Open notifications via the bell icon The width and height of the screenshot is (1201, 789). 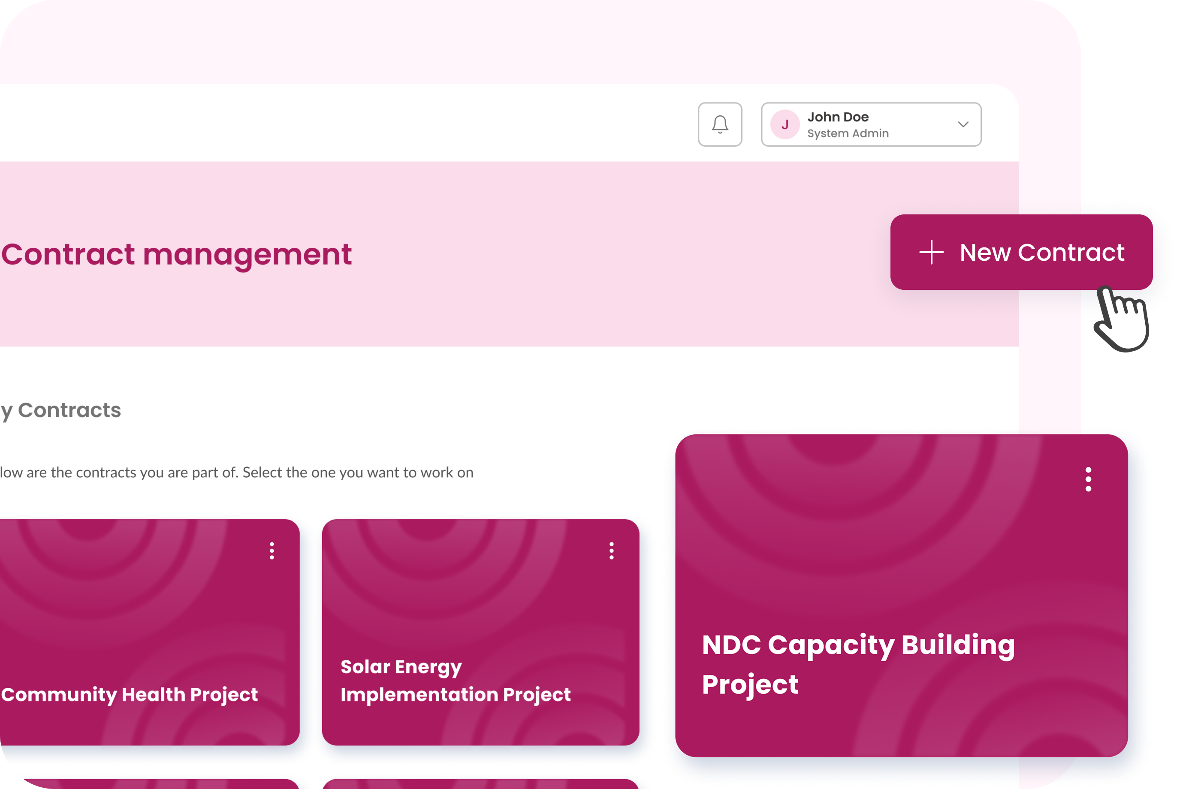[x=720, y=124]
